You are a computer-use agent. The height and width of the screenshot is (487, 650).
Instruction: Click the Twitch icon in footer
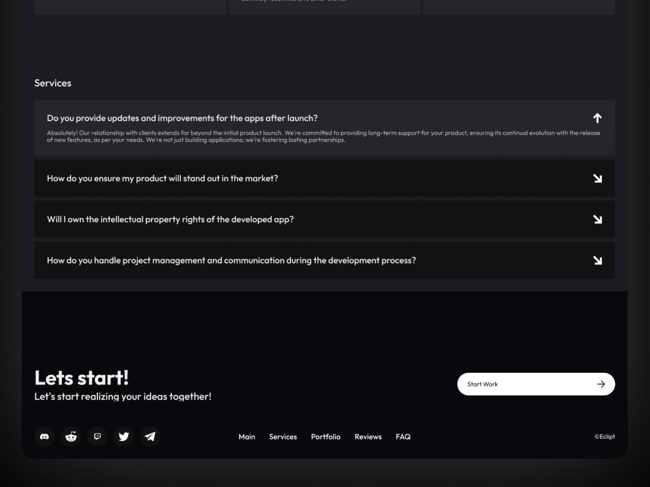(x=97, y=437)
